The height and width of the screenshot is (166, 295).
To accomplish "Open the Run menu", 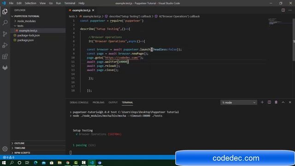I will pos(59,3).
